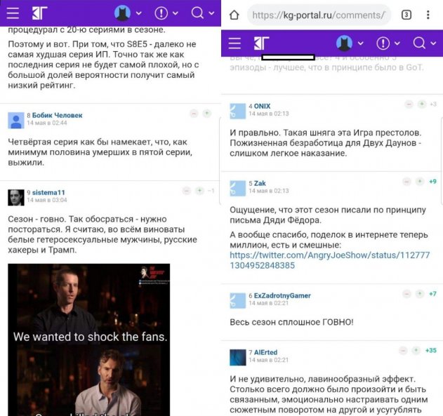This screenshot has height=416, width=443.
Task: Click the alert exclamation icon in the left header
Action: [x=161, y=13]
